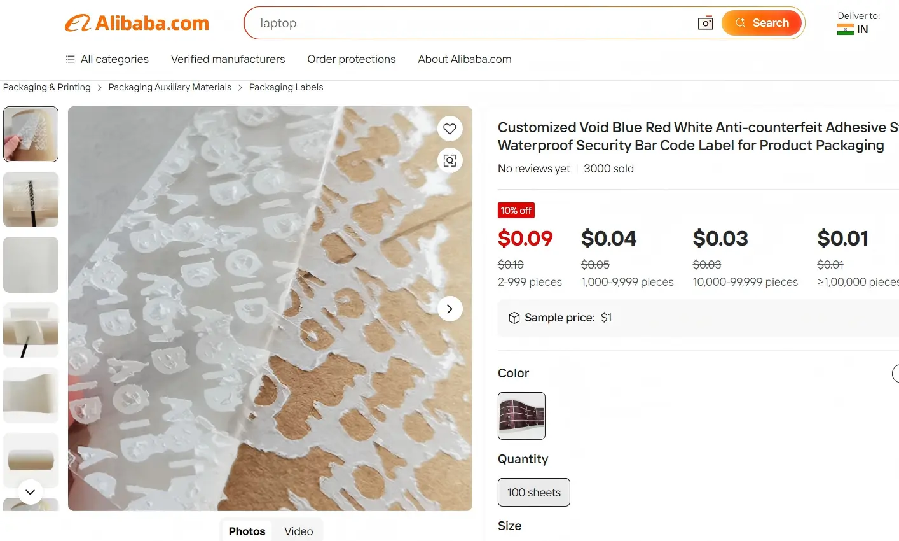Image resolution: width=899 pixels, height=541 pixels.
Task: Add product to favorites with heart icon
Action: click(449, 129)
